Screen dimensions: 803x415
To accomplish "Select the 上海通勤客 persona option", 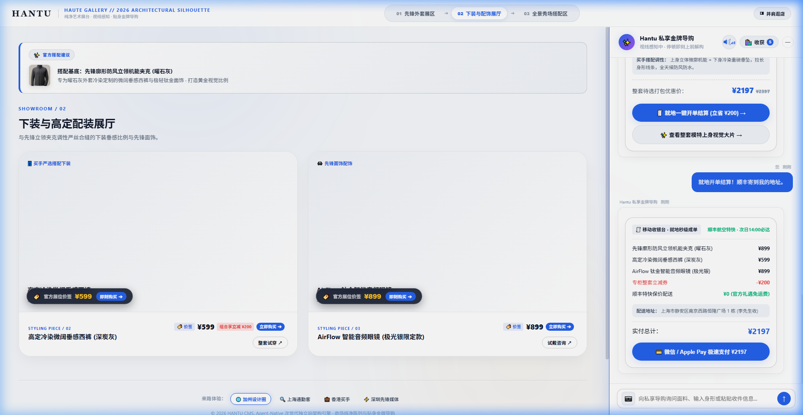I will [295, 399].
